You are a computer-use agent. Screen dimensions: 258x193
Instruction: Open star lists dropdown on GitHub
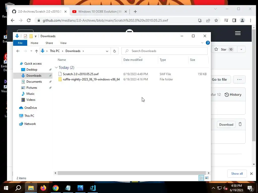coord(241,50)
